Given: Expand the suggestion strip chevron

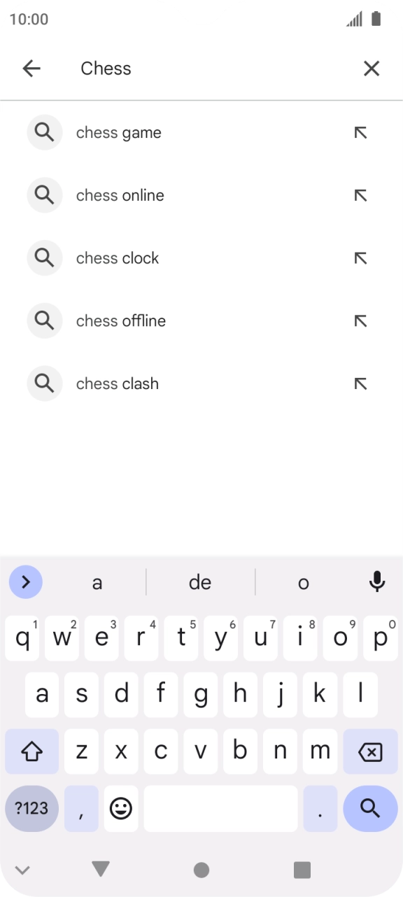Looking at the screenshot, I should tap(25, 581).
